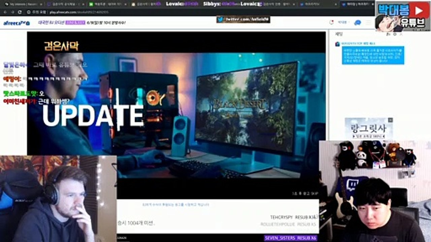
Task: Open chat participants list icon
Action: 388,34
